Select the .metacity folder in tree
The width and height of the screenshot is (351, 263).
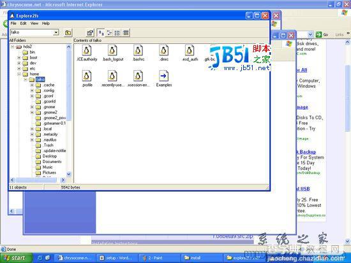pyautogui.click(x=47, y=134)
